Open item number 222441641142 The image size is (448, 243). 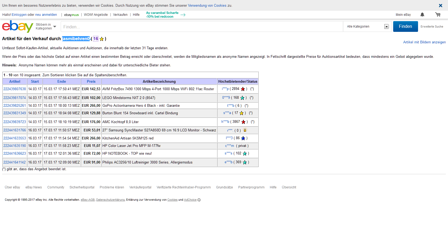point(15,162)
